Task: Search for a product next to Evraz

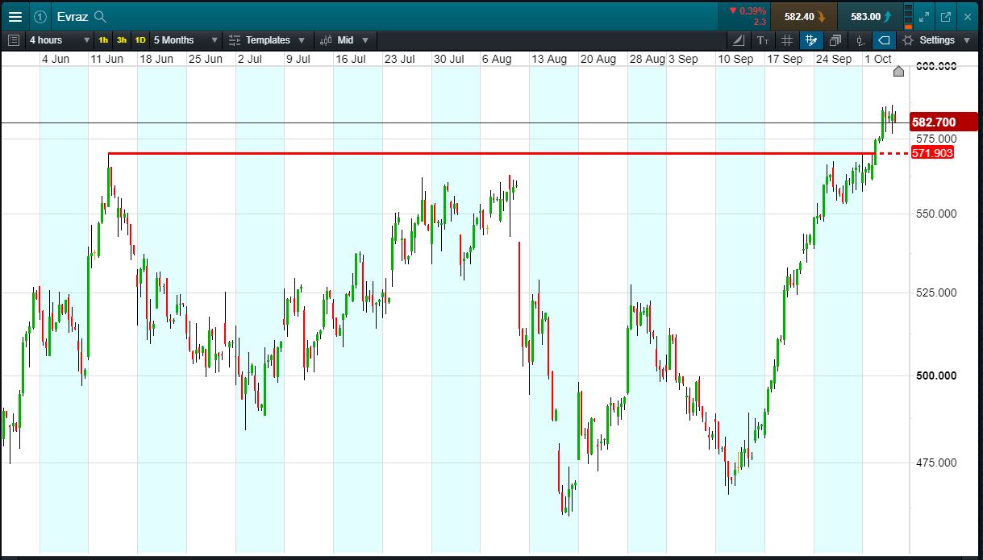Action: click(x=100, y=16)
